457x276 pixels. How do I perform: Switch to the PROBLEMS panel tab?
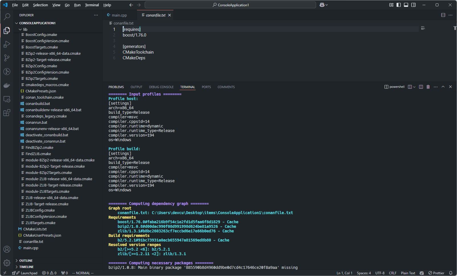(116, 87)
